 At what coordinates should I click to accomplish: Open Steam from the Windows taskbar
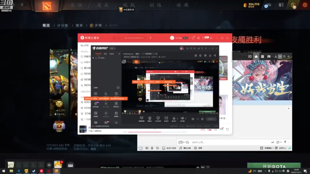[x=34, y=171]
